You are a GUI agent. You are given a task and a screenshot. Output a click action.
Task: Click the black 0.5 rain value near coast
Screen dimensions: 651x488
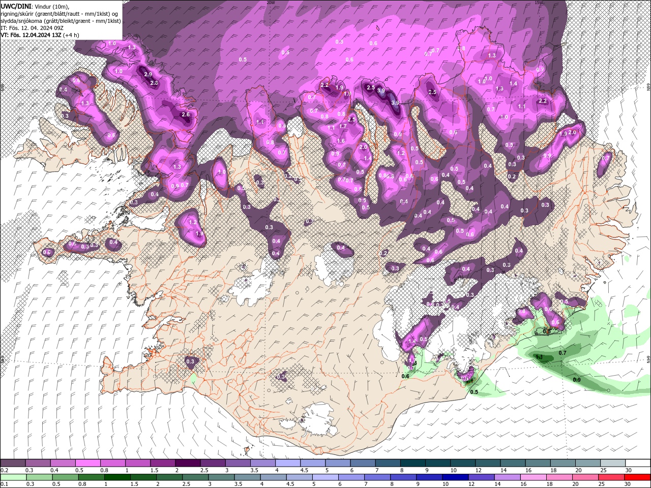[x=474, y=392]
